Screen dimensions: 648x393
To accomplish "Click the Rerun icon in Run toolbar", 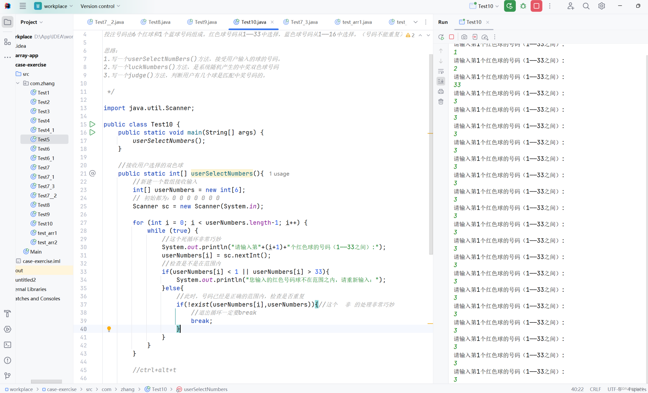I will coord(441,37).
